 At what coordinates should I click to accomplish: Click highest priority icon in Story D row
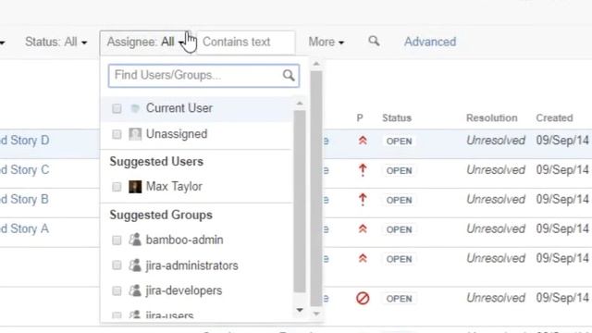coord(363,141)
